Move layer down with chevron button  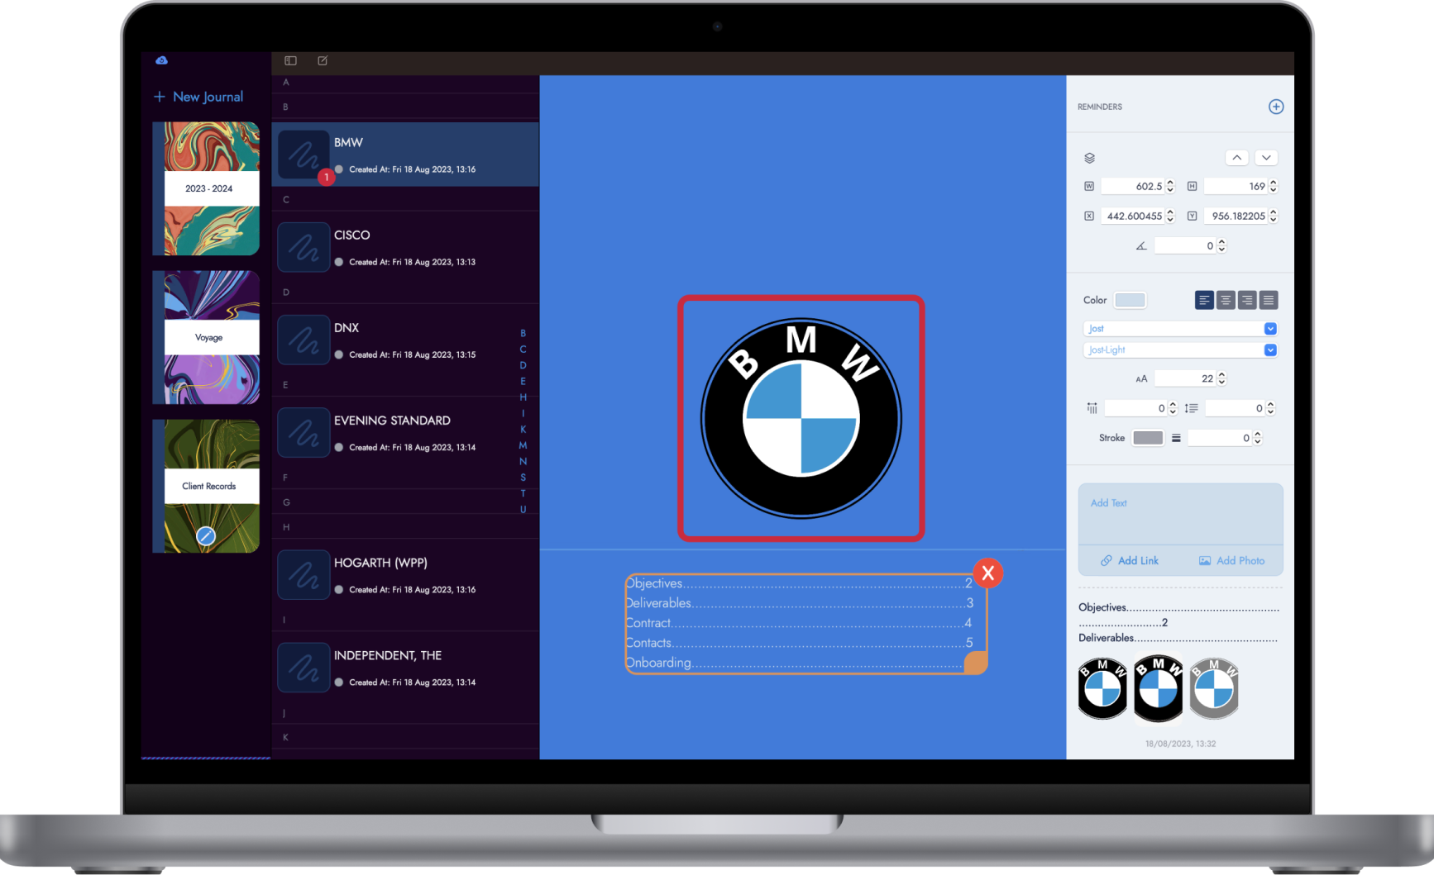(1266, 158)
